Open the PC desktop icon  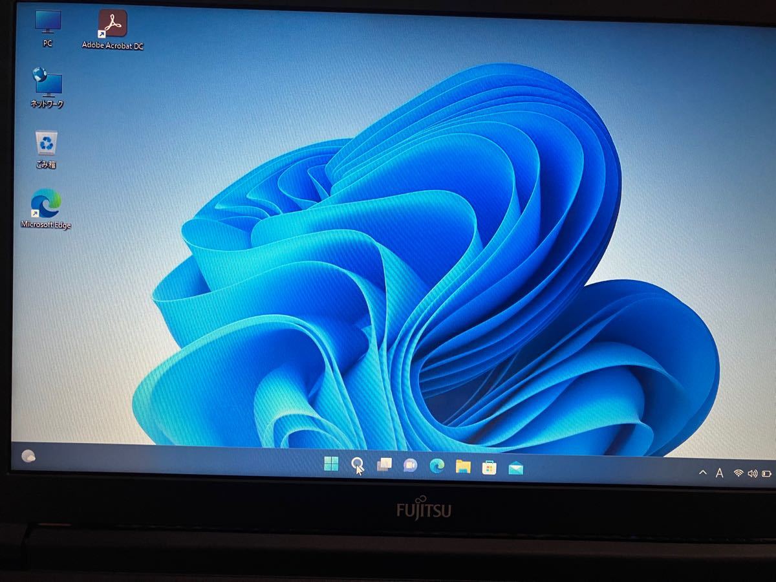coord(48,28)
